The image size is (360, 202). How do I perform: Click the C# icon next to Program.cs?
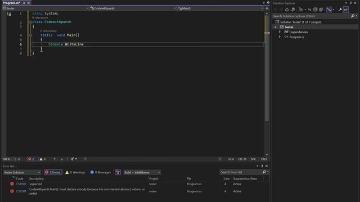click(x=286, y=37)
